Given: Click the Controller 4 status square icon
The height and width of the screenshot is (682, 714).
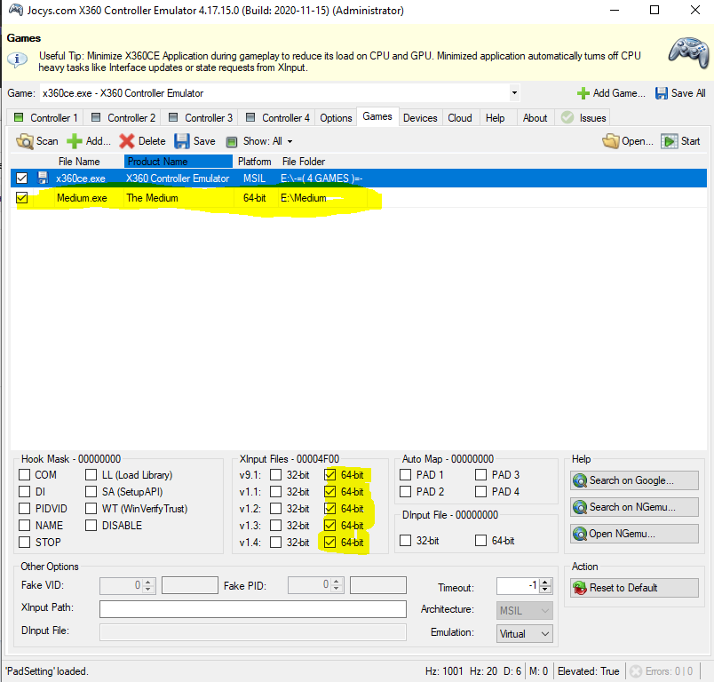Looking at the screenshot, I should tap(250, 117).
